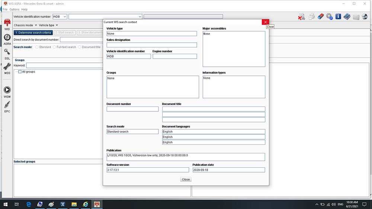Screen dimensions: 372x209
Task: Select the Standard search mode radio
Action: (37, 47)
